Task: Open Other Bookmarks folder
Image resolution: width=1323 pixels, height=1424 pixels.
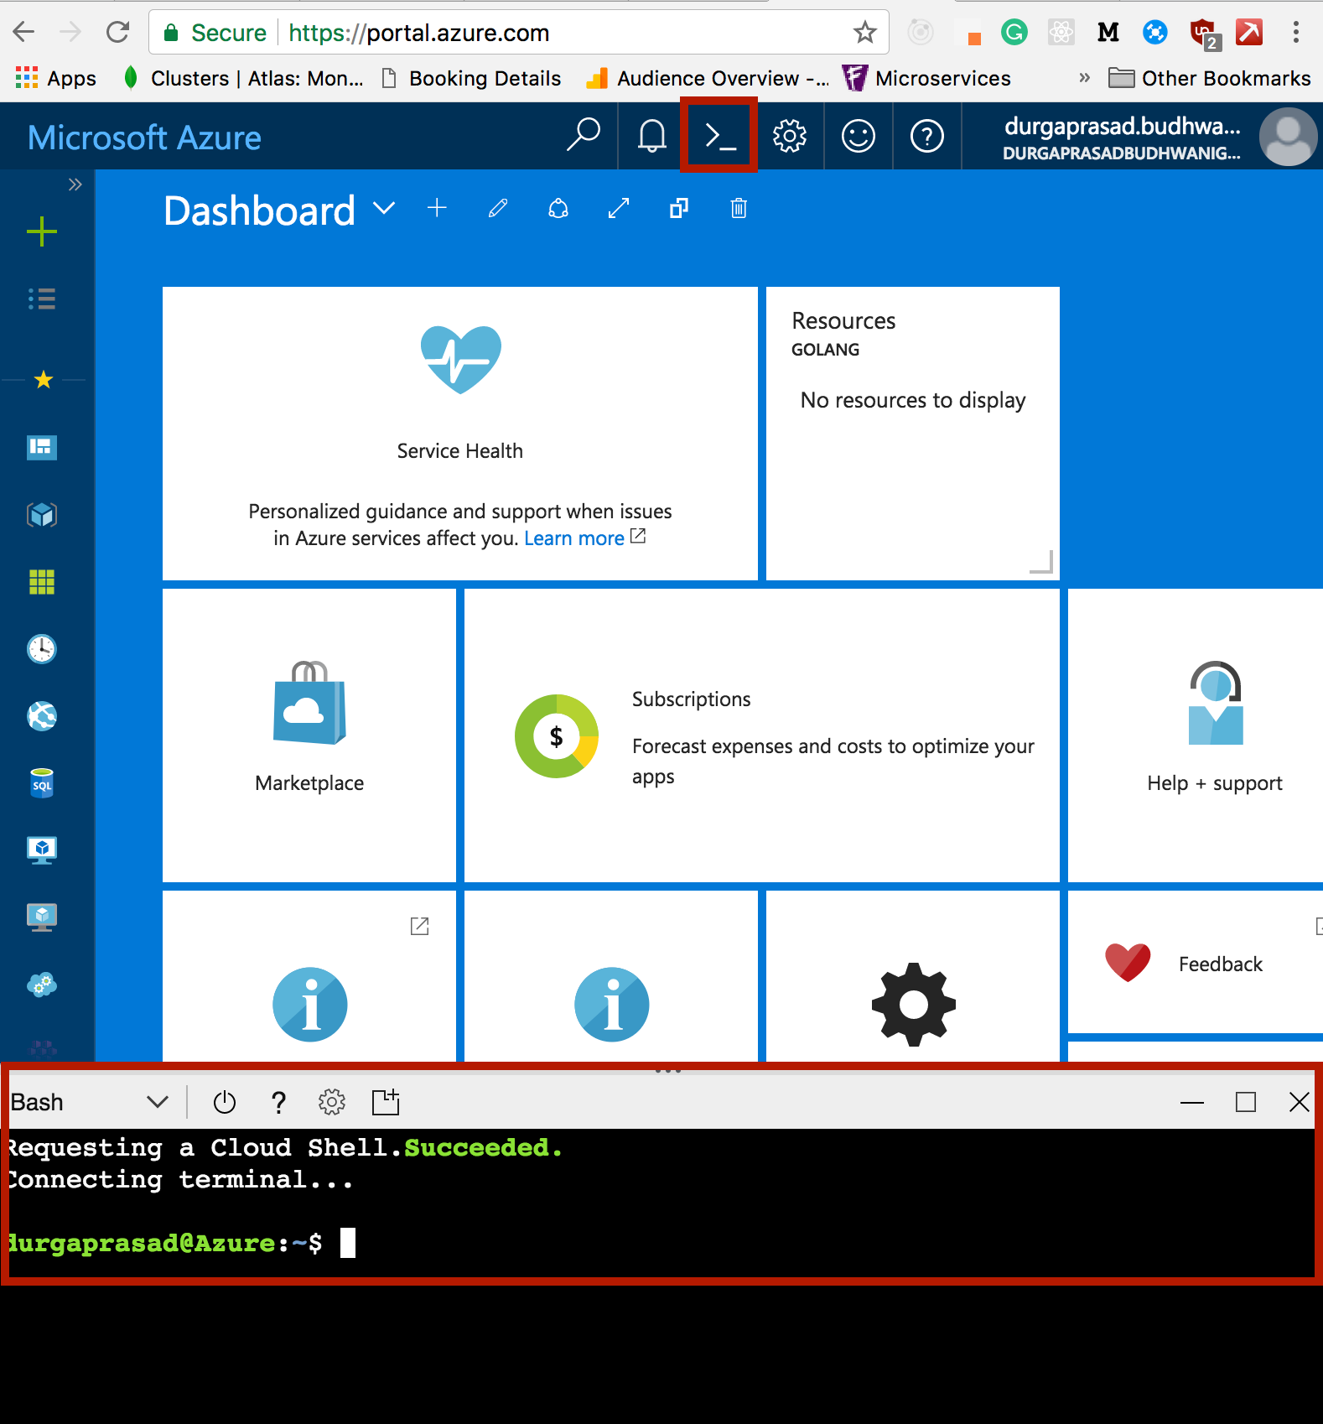Action: pos(1209,78)
